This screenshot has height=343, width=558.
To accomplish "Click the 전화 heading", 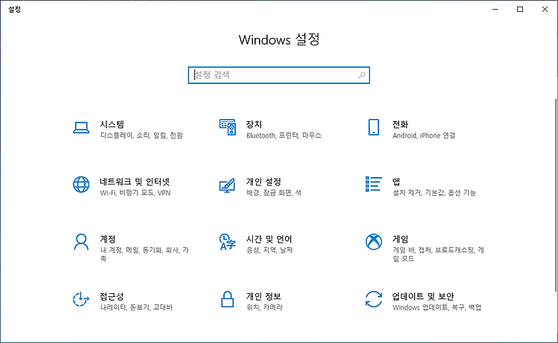I will point(400,124).
